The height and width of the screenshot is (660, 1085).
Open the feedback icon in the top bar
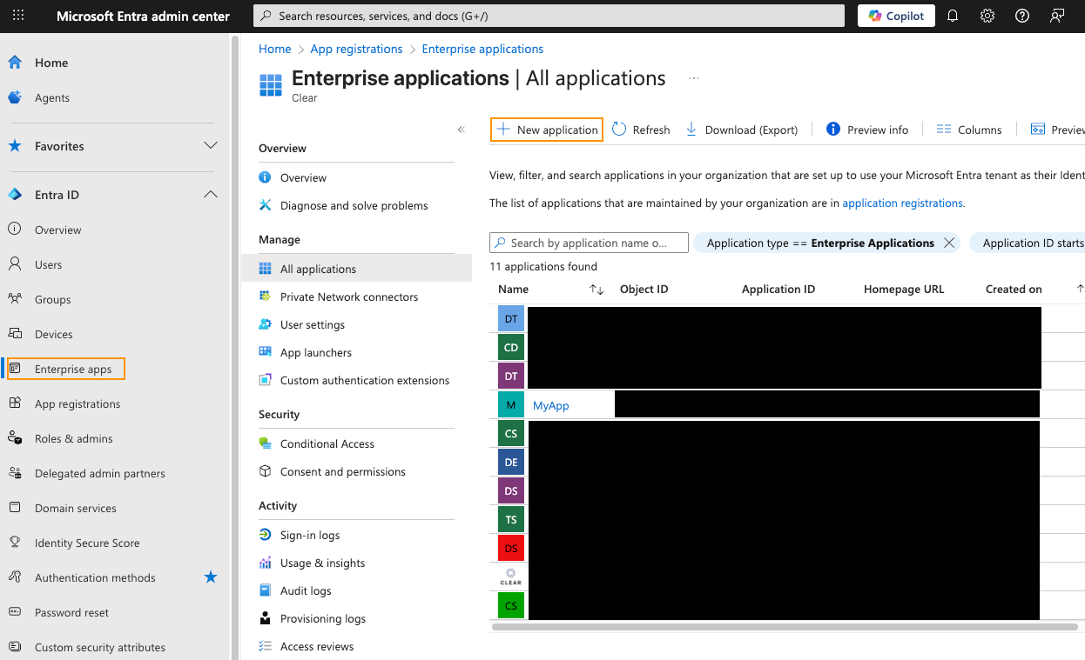(x=1057, y=16)
